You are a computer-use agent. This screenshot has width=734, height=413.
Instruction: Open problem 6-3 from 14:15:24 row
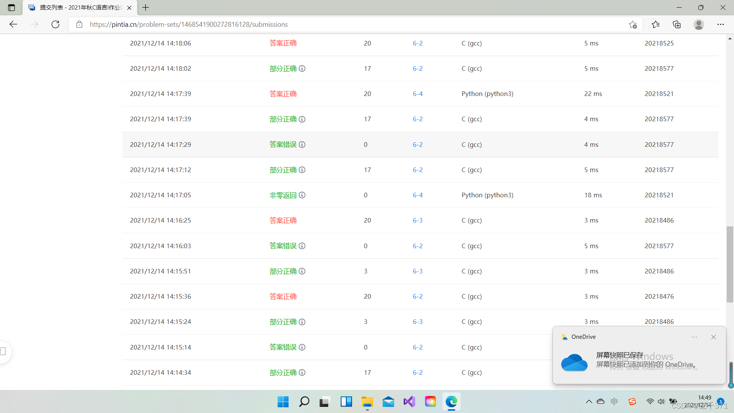[417, 322]
